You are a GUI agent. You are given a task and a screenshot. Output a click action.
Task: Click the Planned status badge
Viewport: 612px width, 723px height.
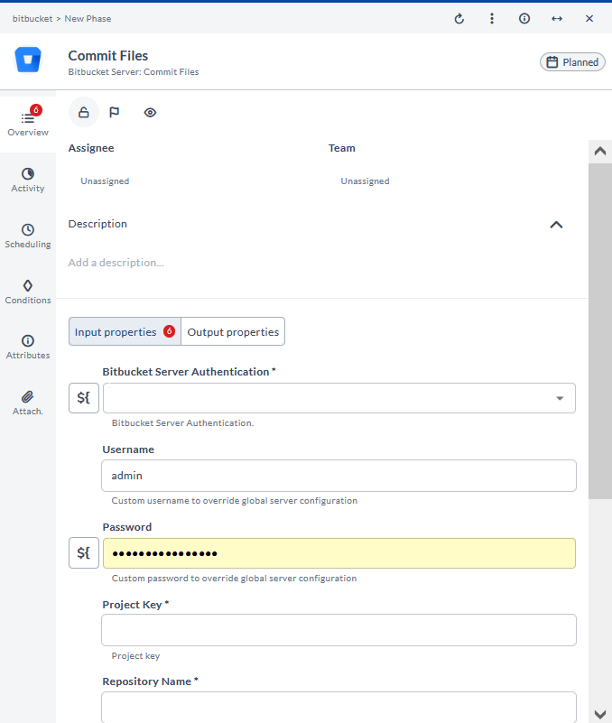tap(572, 62)
